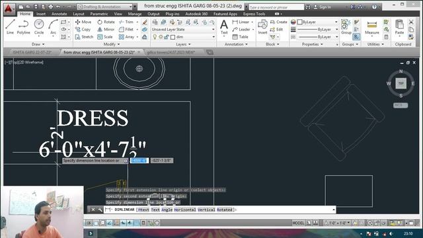423x238 pixels.
Task: Click the Measure tool
Action: click(x=371, y=27)
